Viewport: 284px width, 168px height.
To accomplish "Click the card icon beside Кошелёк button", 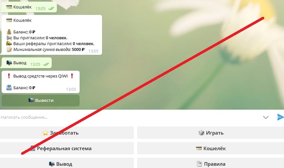I will pyautogui.click(x=199, y=149).
